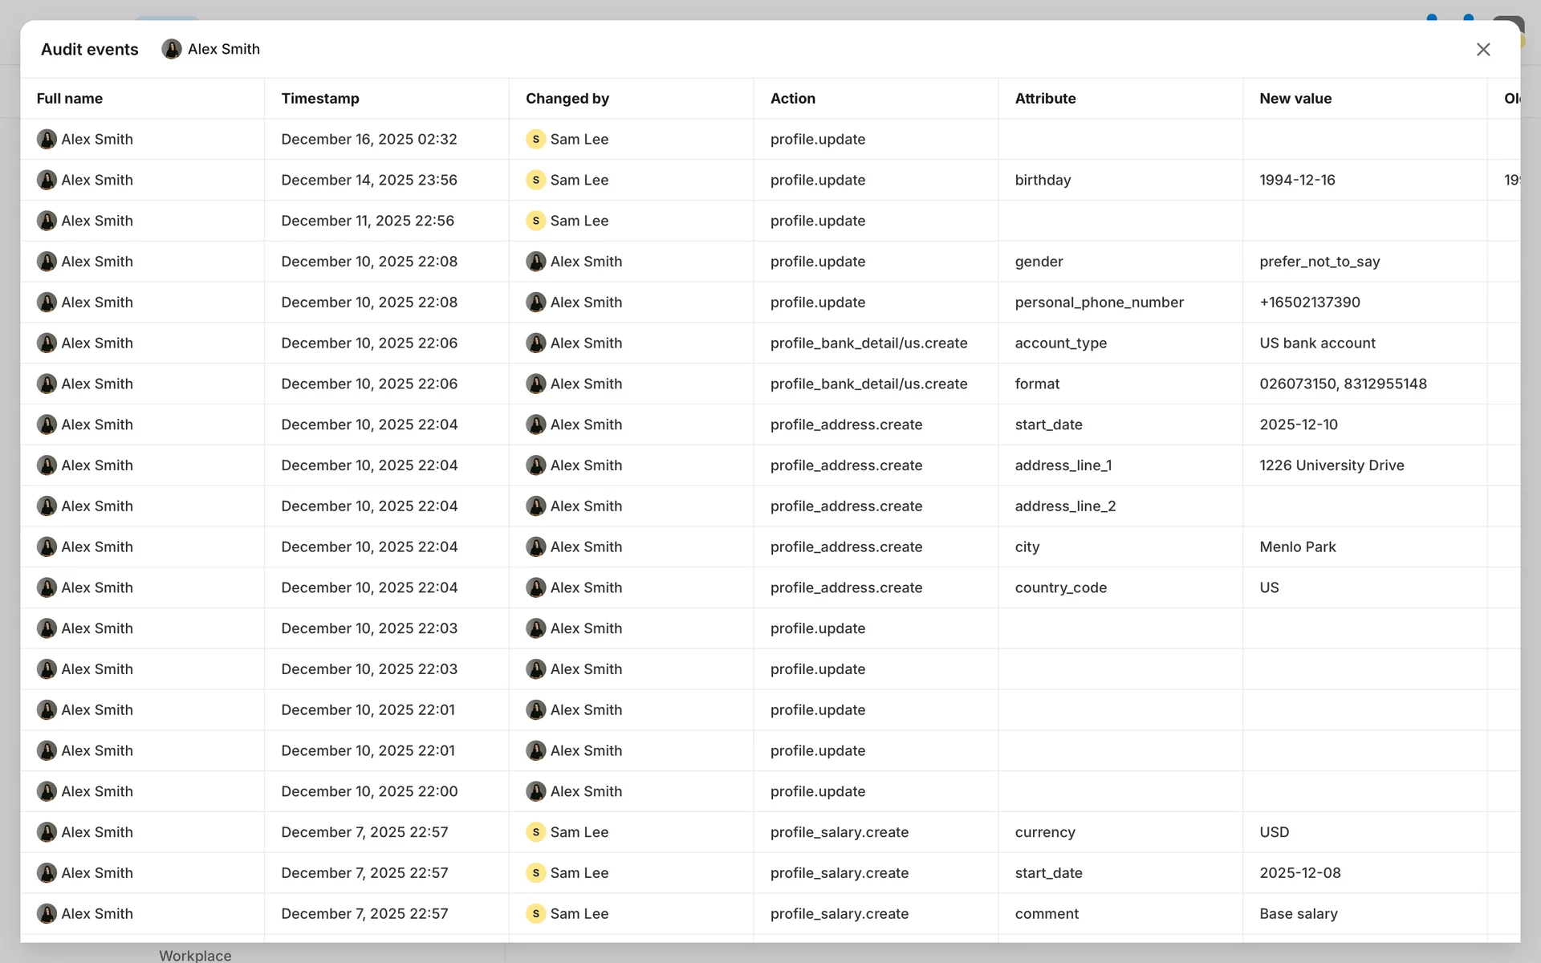Click Alex Smith avatar in city row's Changed by
The width and height of the screenshot is (1541, 963).
[535, 547]
